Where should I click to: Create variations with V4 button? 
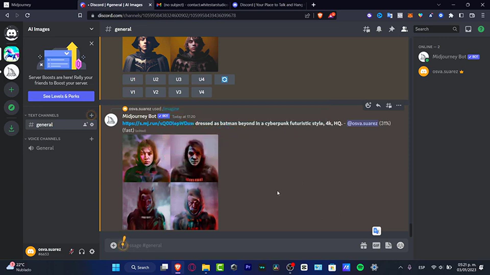202,92
